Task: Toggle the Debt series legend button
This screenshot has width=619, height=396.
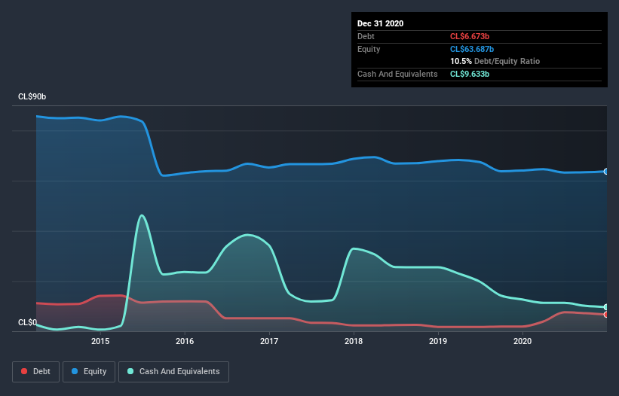Action: (x=35, y=372)
